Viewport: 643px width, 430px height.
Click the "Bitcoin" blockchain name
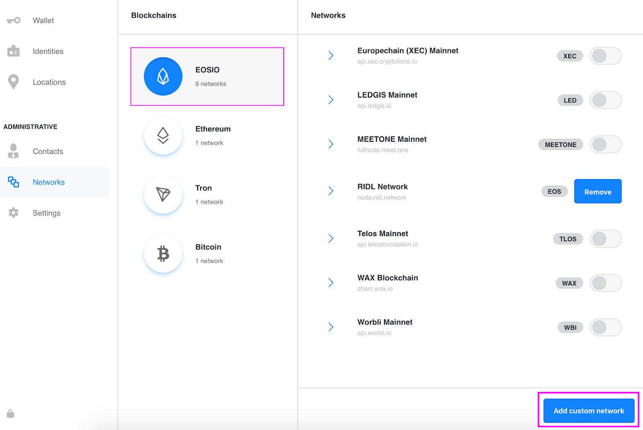click(208, 247)
